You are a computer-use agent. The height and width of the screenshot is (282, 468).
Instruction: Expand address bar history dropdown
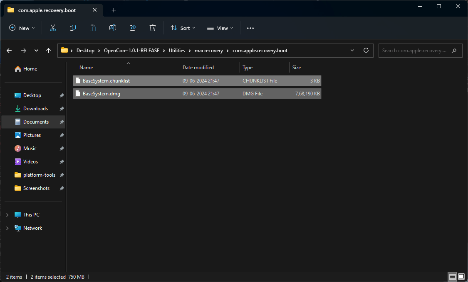pyautogui.click(x=352, y=50)
